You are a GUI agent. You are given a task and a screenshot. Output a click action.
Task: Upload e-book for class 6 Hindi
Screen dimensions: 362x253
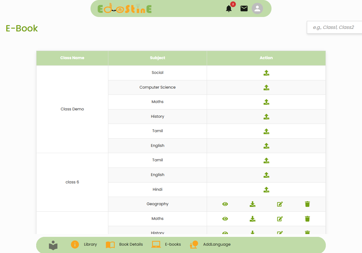tap(266, 190)
